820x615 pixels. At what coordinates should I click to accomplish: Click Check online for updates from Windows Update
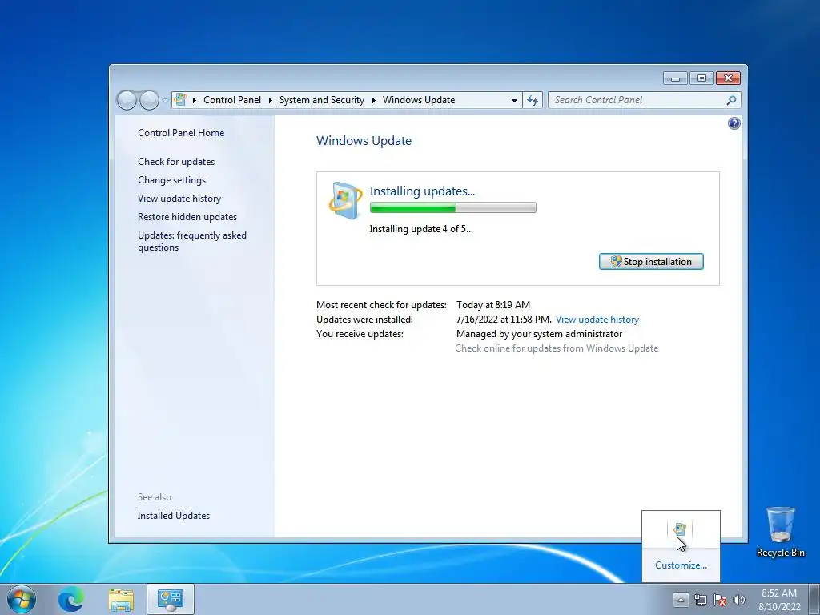coord(557,348)
